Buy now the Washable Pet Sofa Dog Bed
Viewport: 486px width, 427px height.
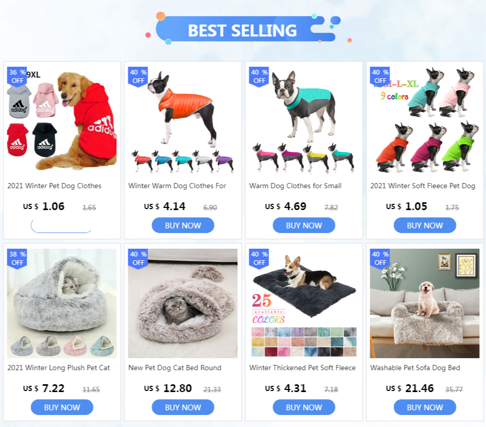(424, 407)
